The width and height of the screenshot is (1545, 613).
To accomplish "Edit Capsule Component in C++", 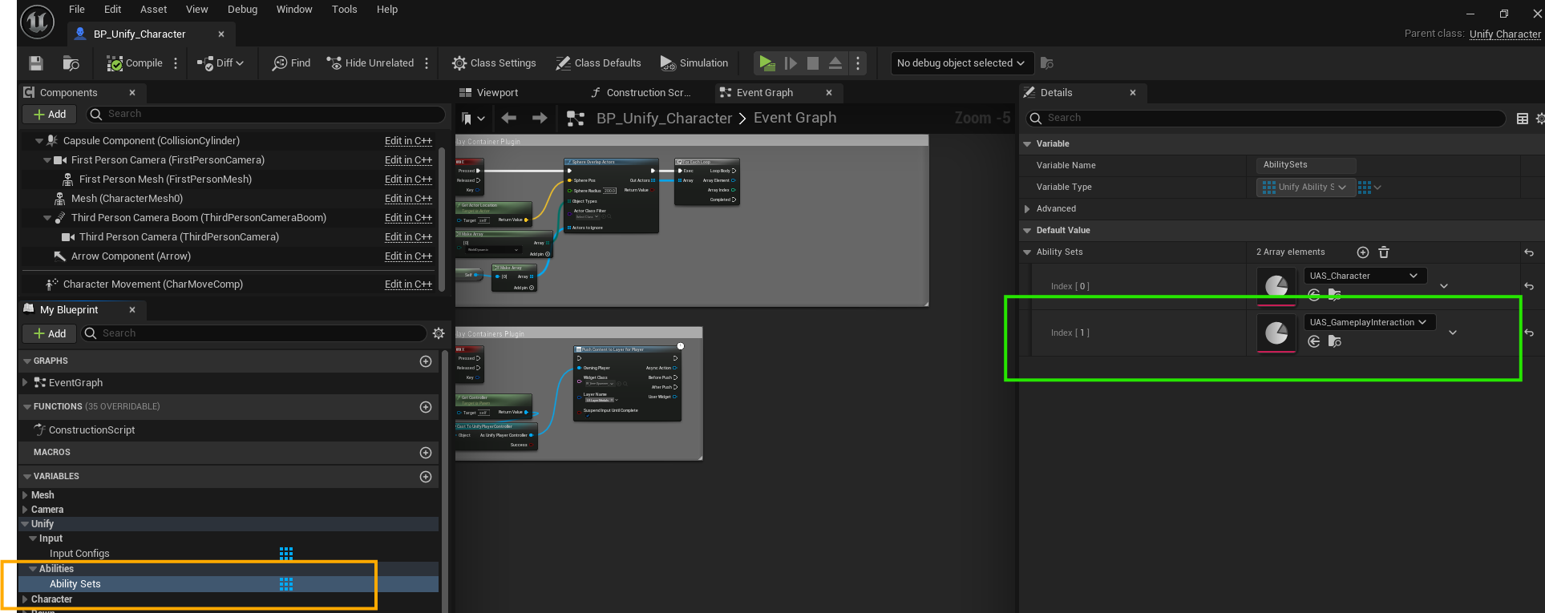I will tap(408, 141).
